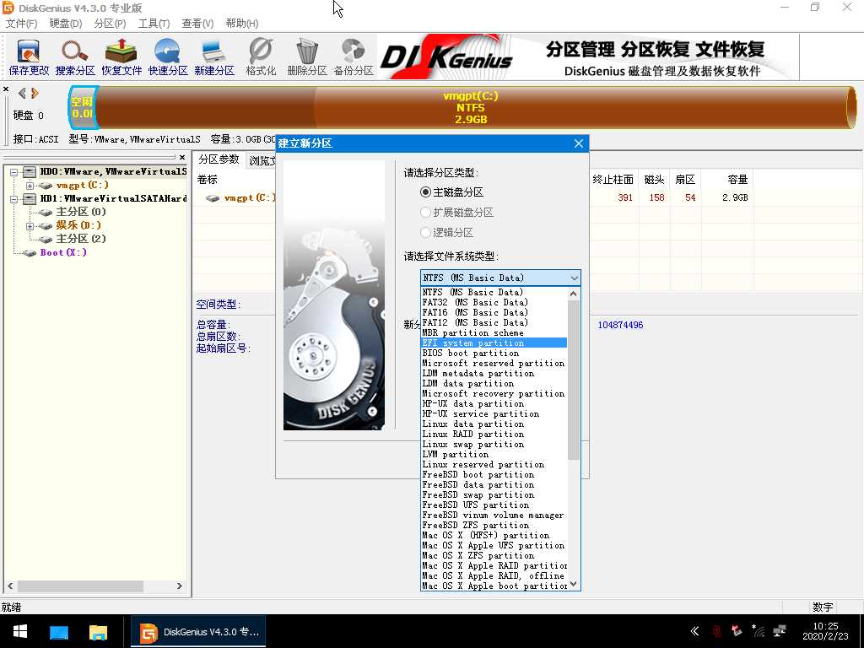Choose EFI system partition option
The image size is (864, 648).
click(494, 343)
